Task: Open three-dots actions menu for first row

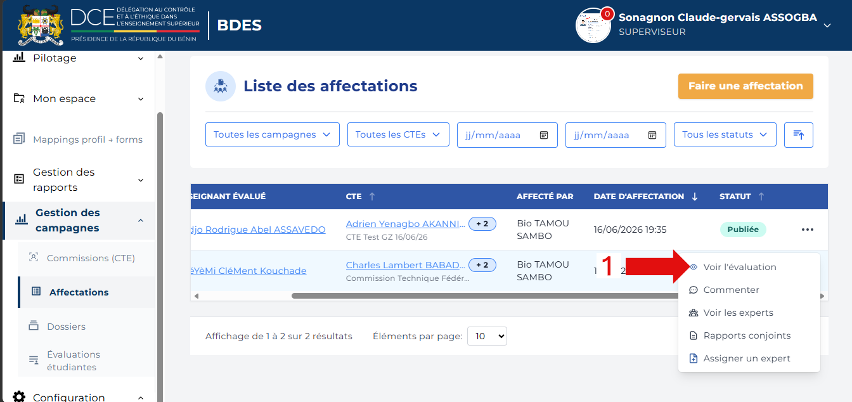Action: (x=807, y=230)
